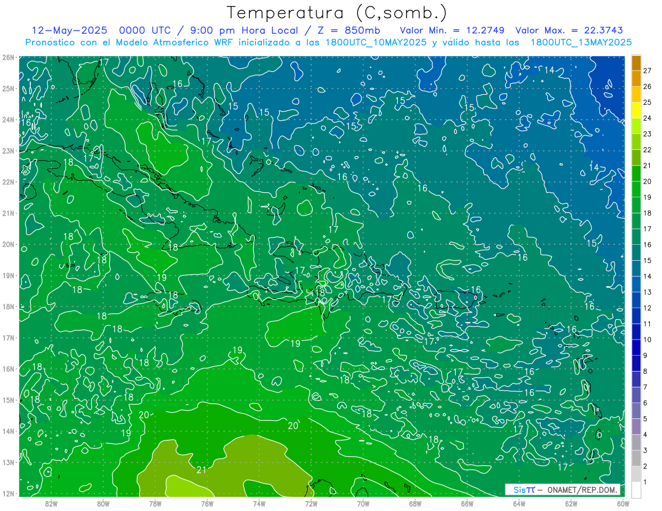Click the "18N" latitude axis label
Viewport: 662px width, 511px height.
[7, 306]
